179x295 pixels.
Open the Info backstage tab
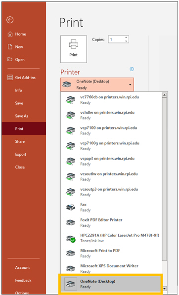point(24,90)
